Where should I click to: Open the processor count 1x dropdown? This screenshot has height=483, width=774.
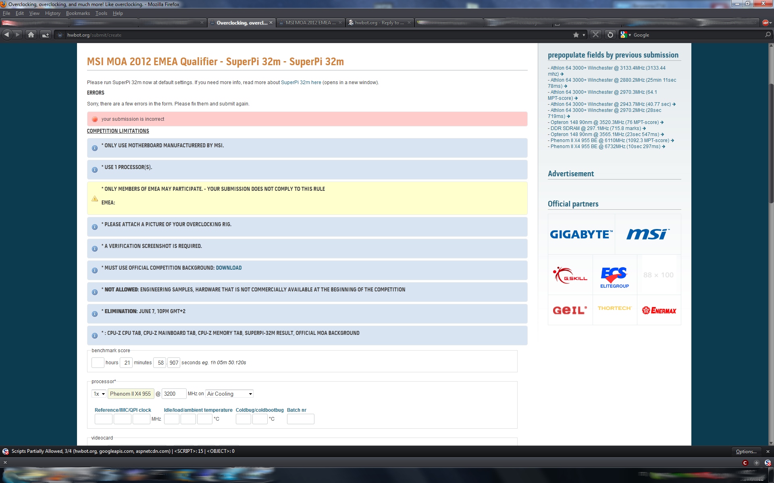pyautogui.click(x=99, y=394)
